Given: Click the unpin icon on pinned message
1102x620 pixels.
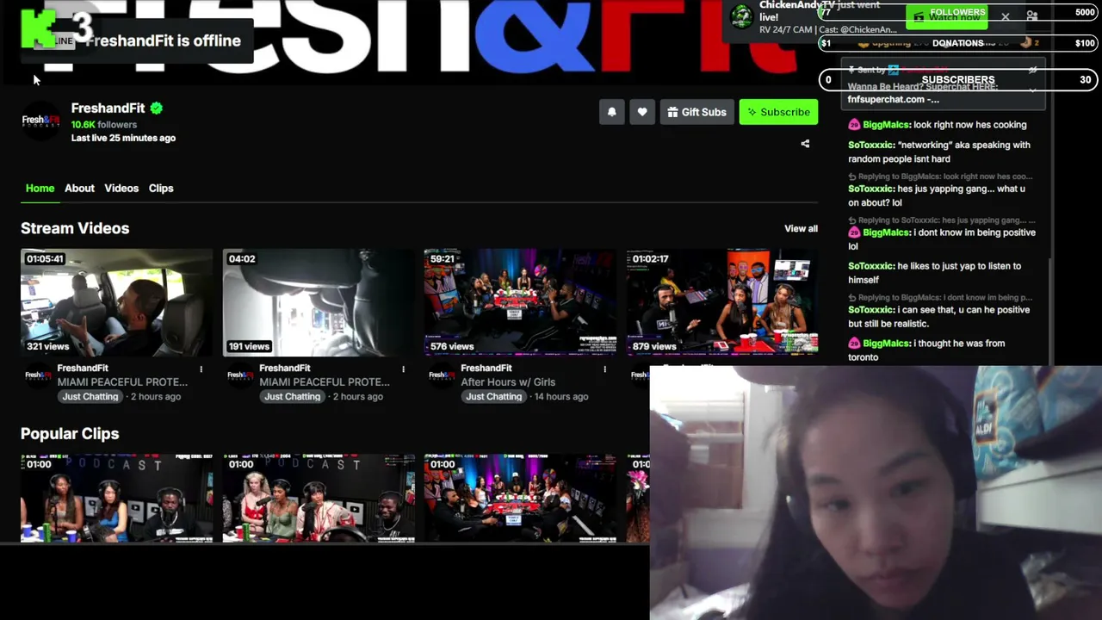Looking at the screenshot, I should pyautogui.click(x=1032, y=70).
